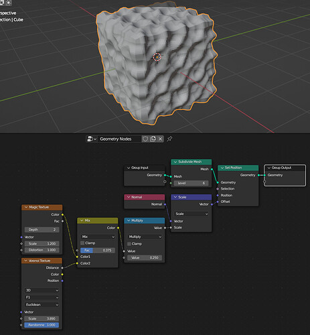Collapse the Set Position node
Image resolution: width=310 pixels, height=335 pixels.
pos(222,167)
